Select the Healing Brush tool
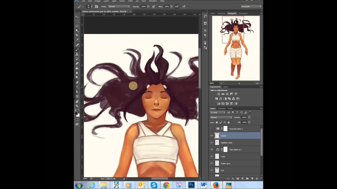This screenshot has width=337, height=189. 77,45
